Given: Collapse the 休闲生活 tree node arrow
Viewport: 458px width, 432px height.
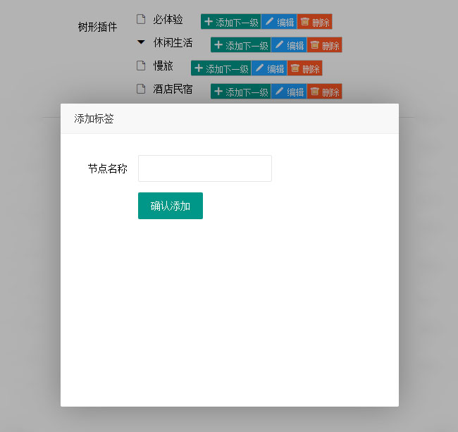Looking at the screenshot, I should pos(141,42).
